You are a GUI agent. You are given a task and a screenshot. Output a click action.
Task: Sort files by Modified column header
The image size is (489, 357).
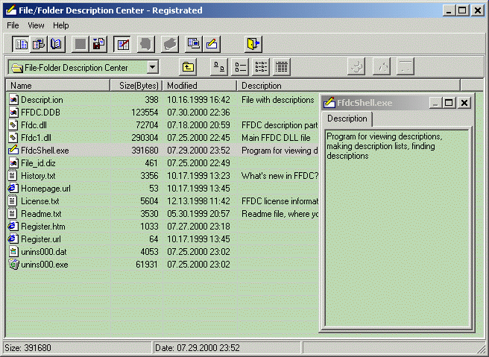tap(182, 86)
